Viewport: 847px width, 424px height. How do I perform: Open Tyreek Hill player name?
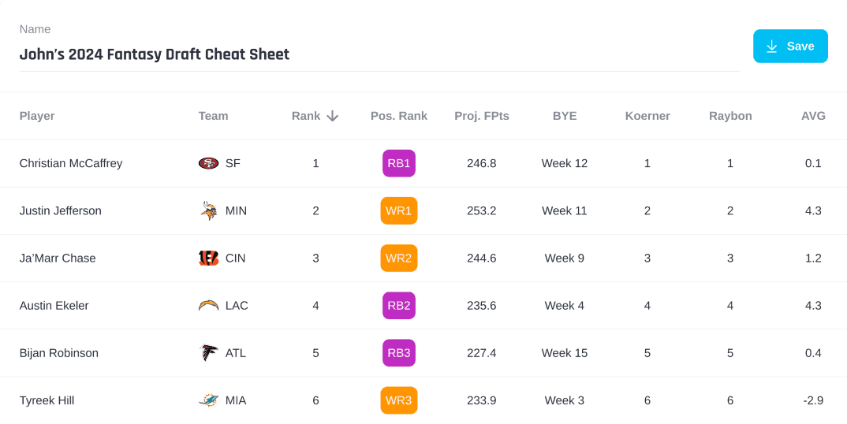point(47,400)
